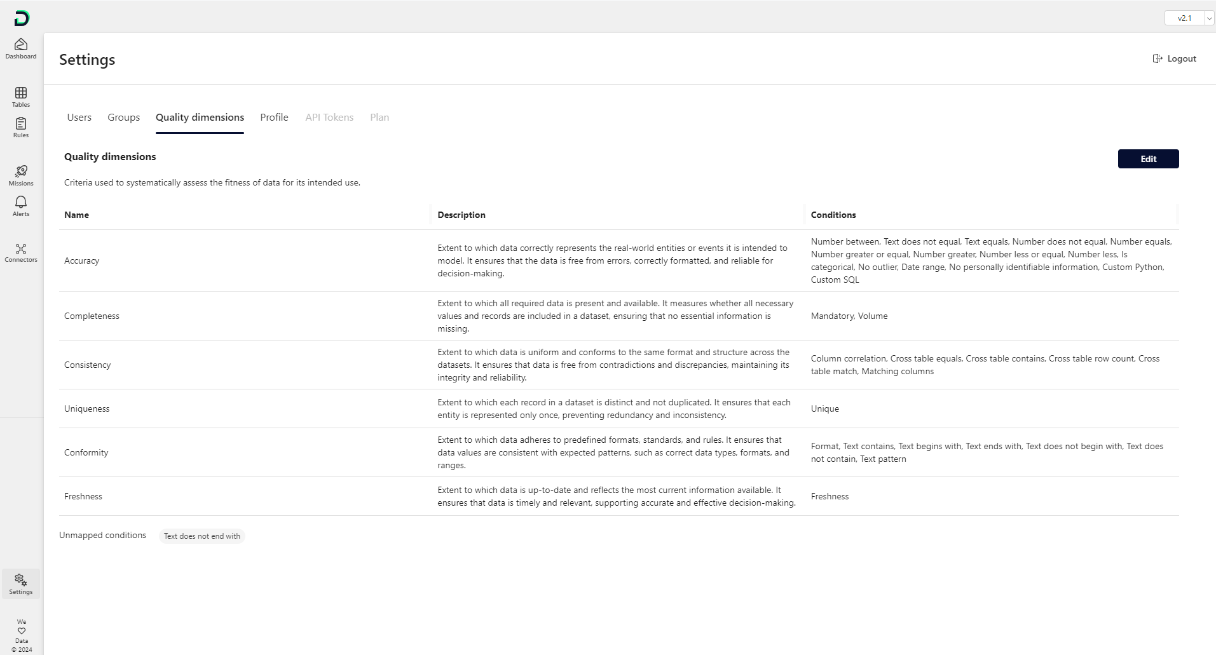Viewport: 1216px width, 655px height.
Task: Open Missions rocket icon
Action: pyautogui.click(x=21, y=172)
